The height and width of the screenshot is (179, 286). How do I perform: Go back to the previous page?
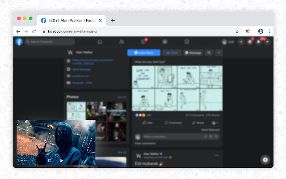point(18,31)
